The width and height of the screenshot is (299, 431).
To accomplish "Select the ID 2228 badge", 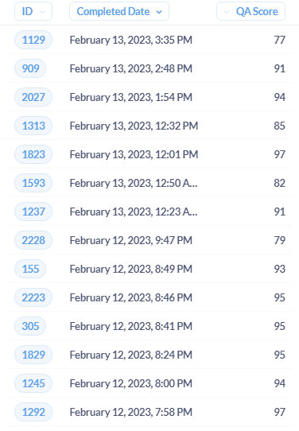I will (33, 240).
